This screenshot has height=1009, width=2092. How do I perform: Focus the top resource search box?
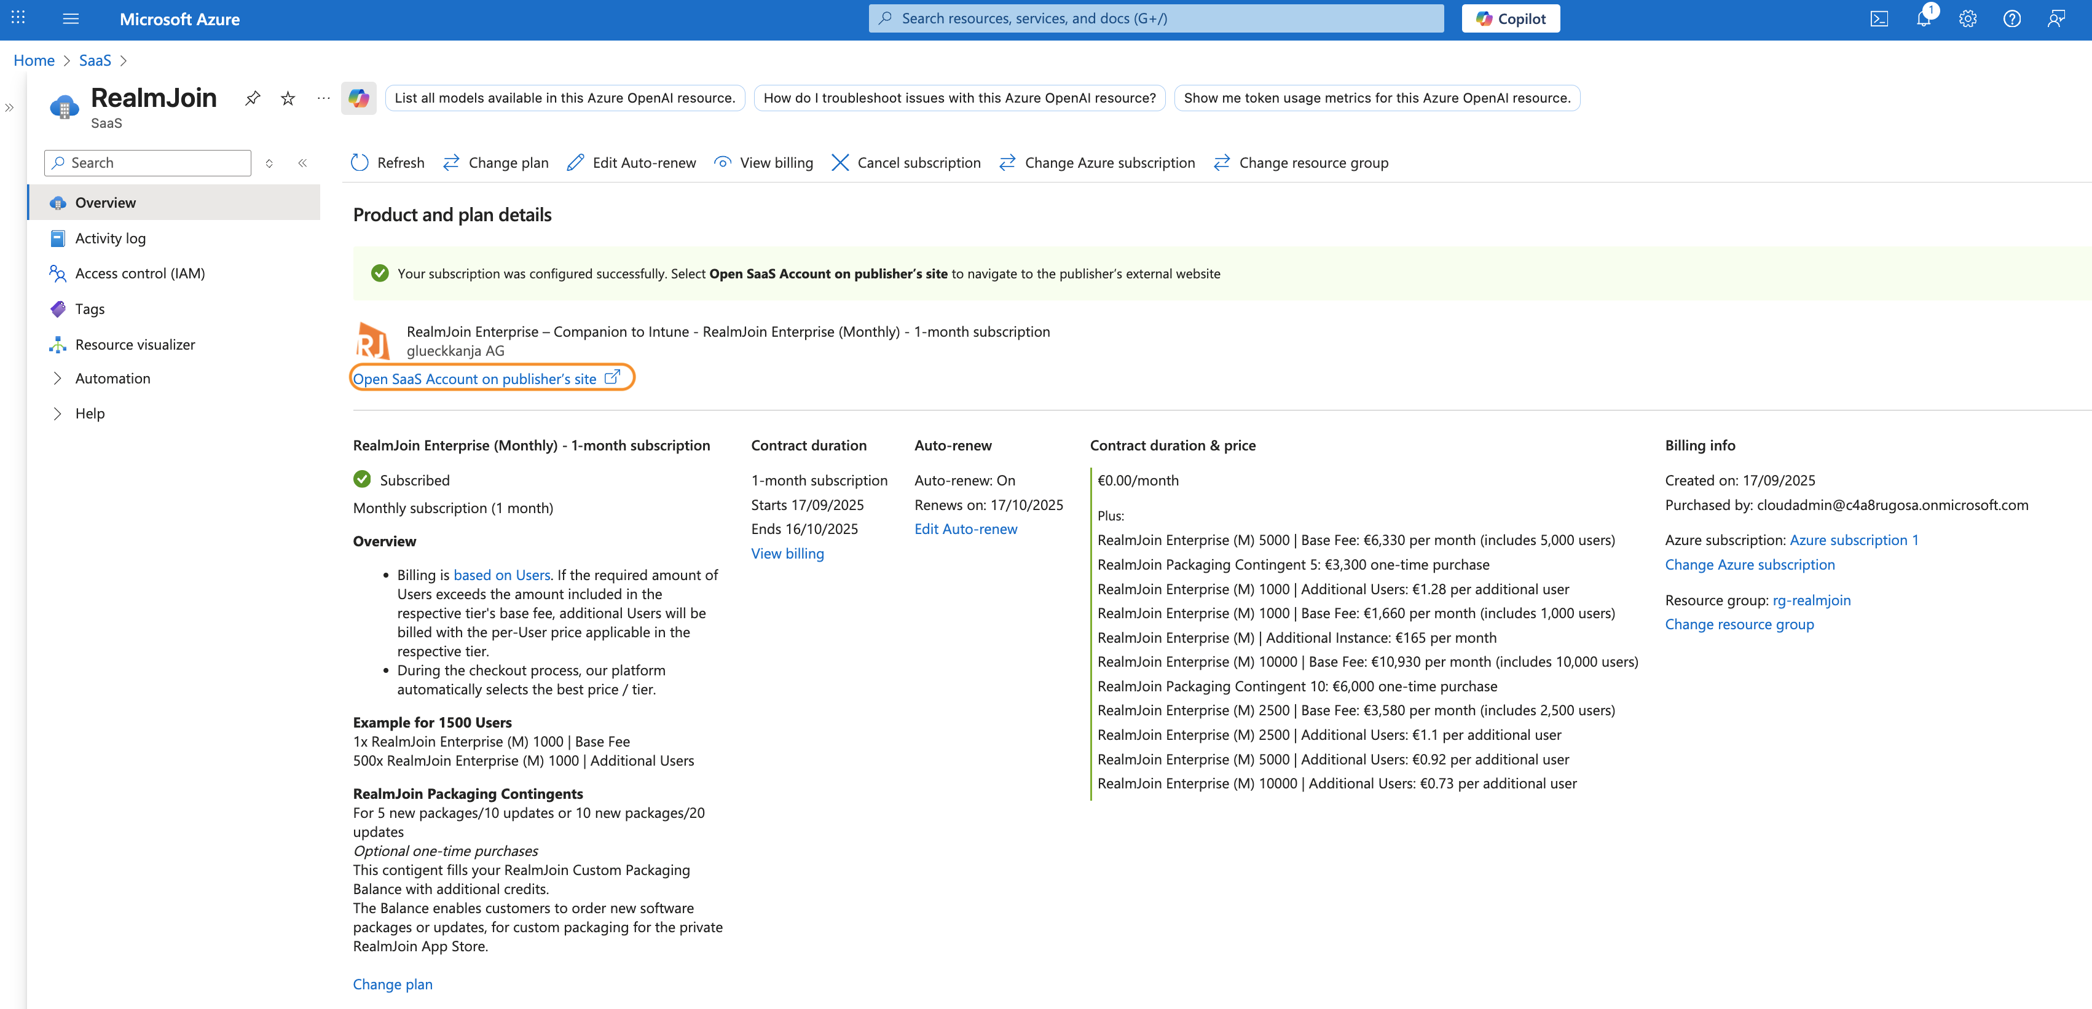click(x=1155, y=18)
